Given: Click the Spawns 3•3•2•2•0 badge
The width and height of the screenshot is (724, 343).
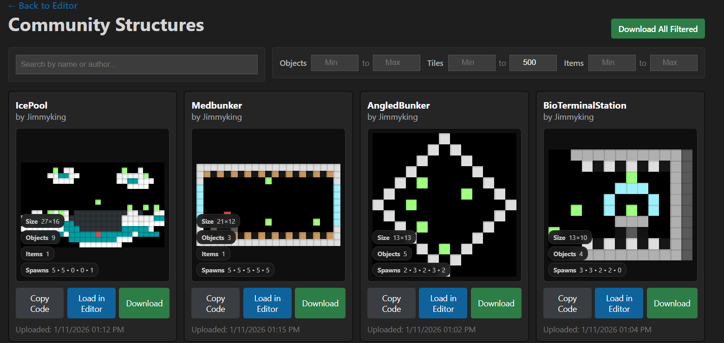Looking at the screenshot, I should [587, 270].
